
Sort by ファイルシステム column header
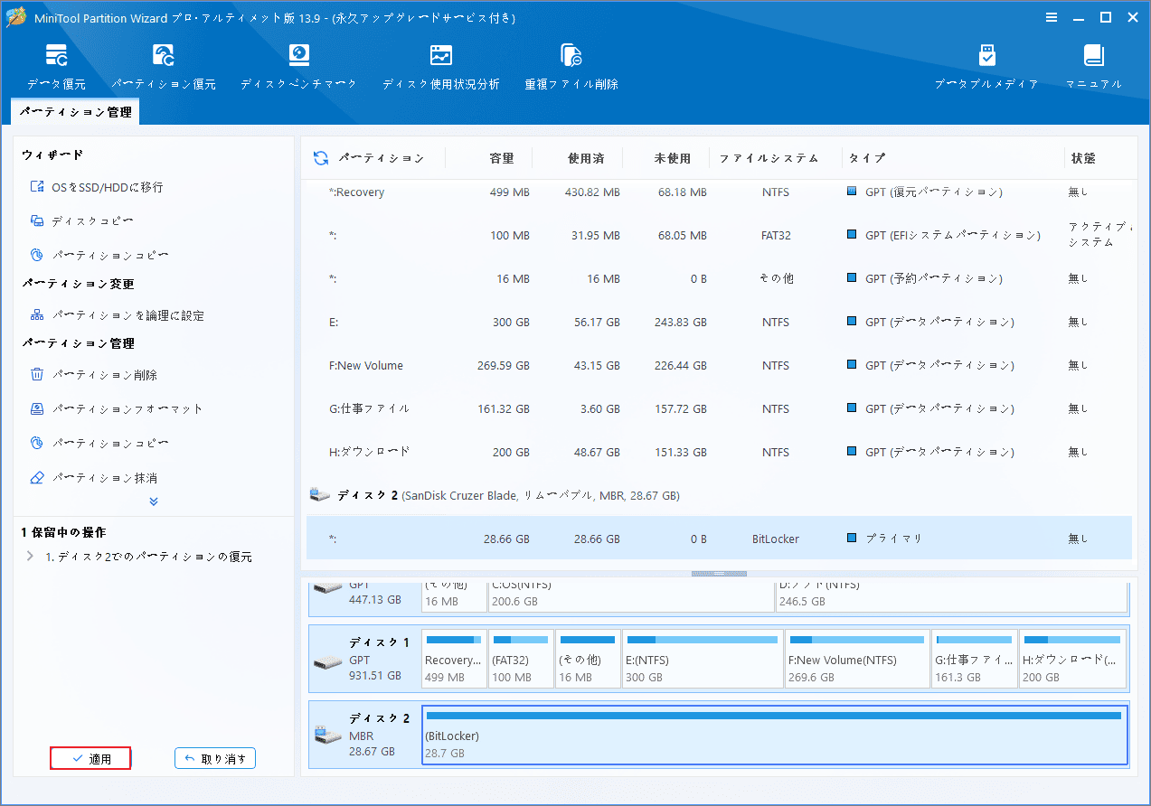tap(769, 158)
